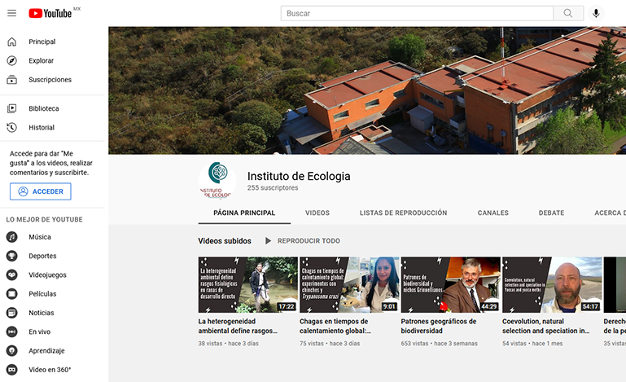Focus the Buscar search field

tap(417, 13)
